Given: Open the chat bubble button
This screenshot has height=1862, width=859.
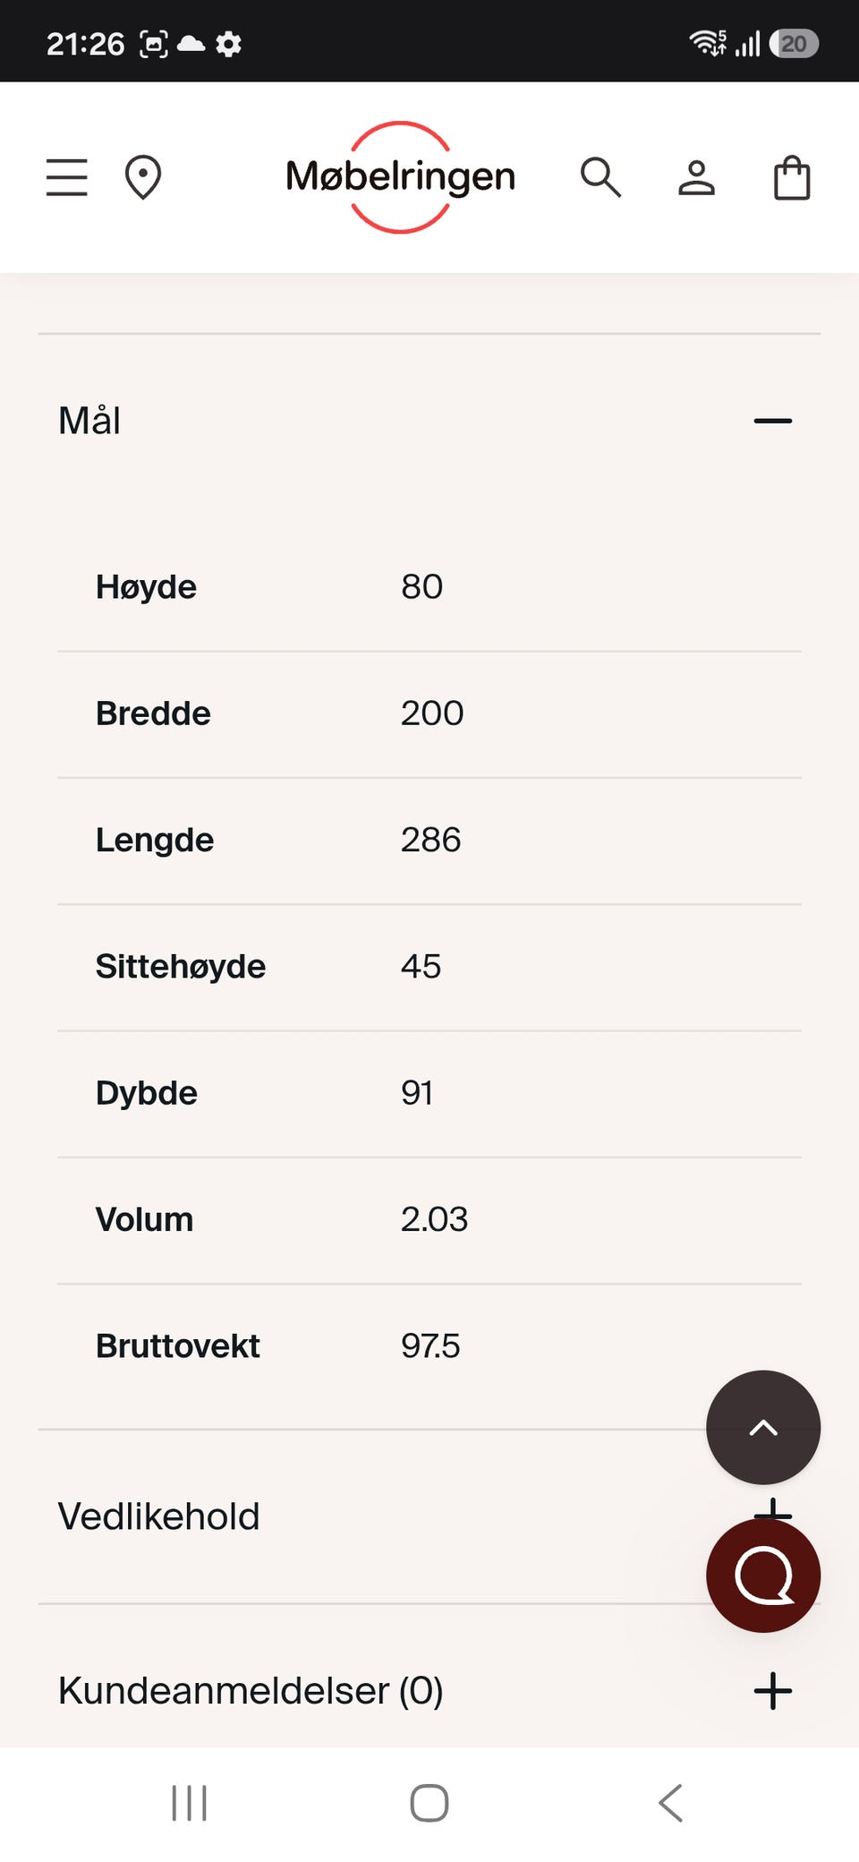Looking at the screenshot, I should (763, 1576).
